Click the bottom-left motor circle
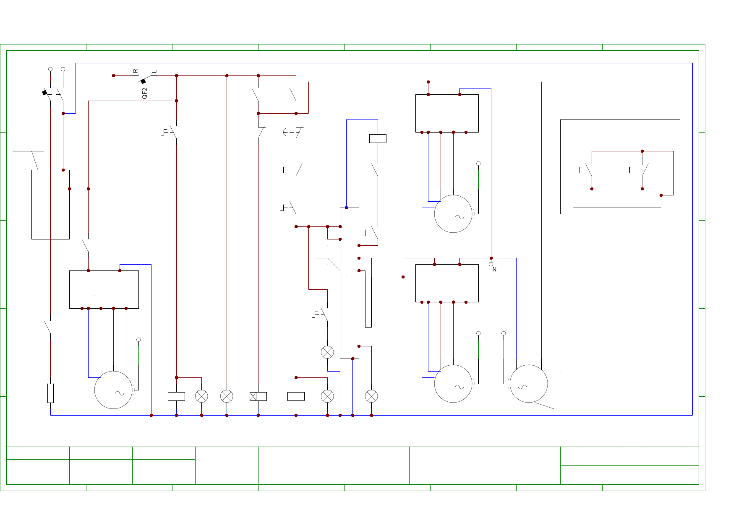Image resolution: width=736 pixels, height=520 pixels. coord(113,390)
